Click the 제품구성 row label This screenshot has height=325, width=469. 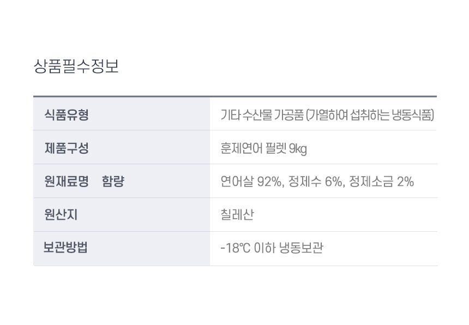pos(67,148)
